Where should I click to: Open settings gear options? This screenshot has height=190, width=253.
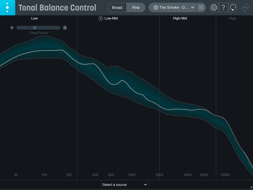tap(214, 8)
